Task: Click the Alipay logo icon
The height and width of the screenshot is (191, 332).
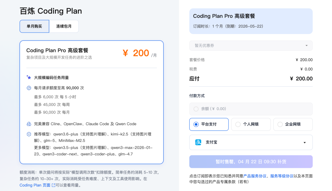Action: click(x=198, y=142)
